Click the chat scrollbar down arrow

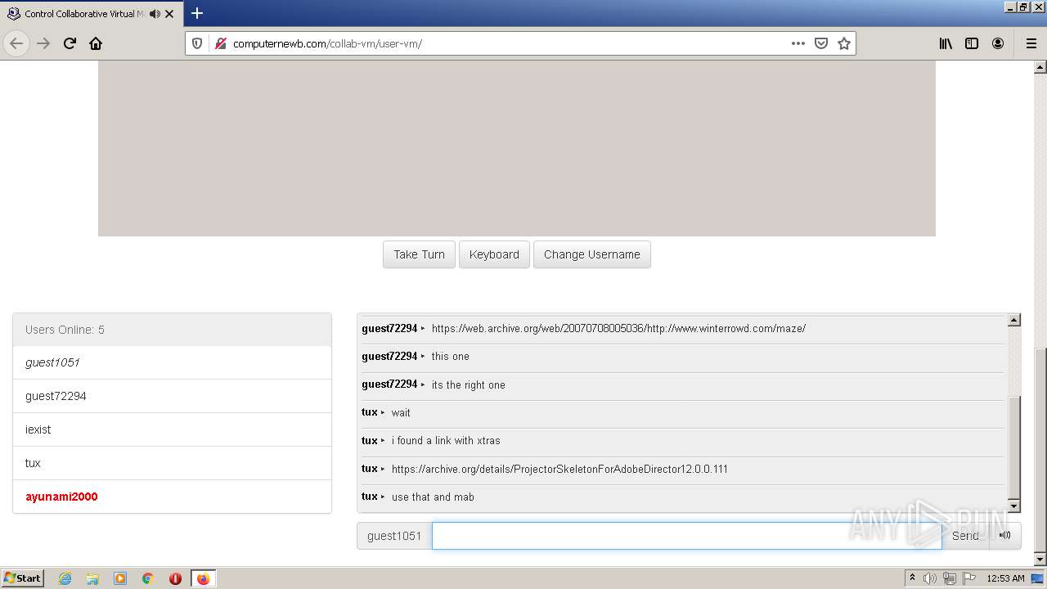tap(1013, 506)
